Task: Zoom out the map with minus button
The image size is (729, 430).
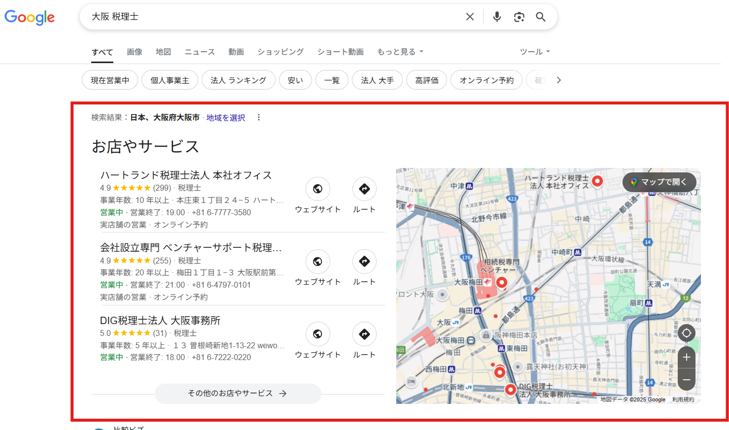Action: pos(687,380)
